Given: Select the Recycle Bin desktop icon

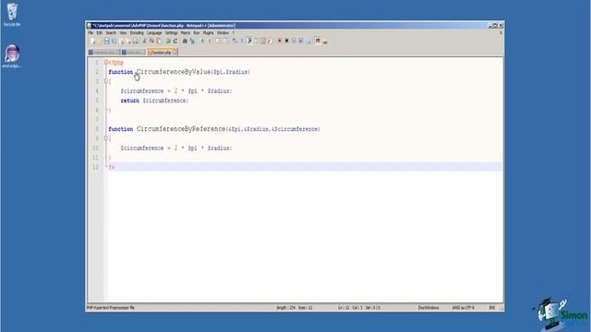Looking at the screenshot, I should pyautogui.click(x=12, y=15).
